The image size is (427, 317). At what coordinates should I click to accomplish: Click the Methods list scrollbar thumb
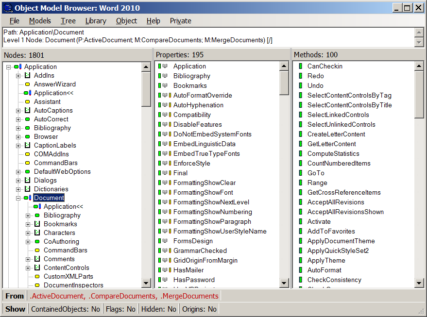click(x=419, y=94)
